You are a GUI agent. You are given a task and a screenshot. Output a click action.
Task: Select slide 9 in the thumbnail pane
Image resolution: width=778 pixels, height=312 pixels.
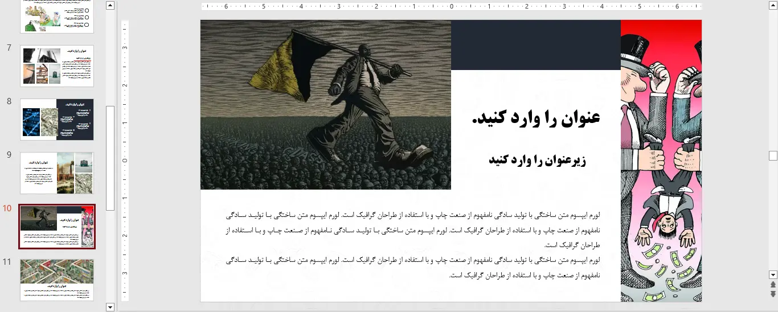pyautogui.click(x=57, y=173)
